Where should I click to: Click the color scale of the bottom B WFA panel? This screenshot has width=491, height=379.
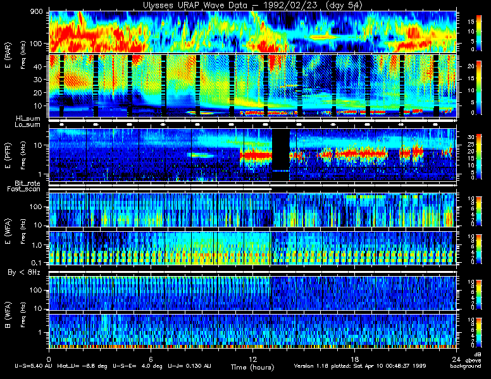click(x=478, y=332)
